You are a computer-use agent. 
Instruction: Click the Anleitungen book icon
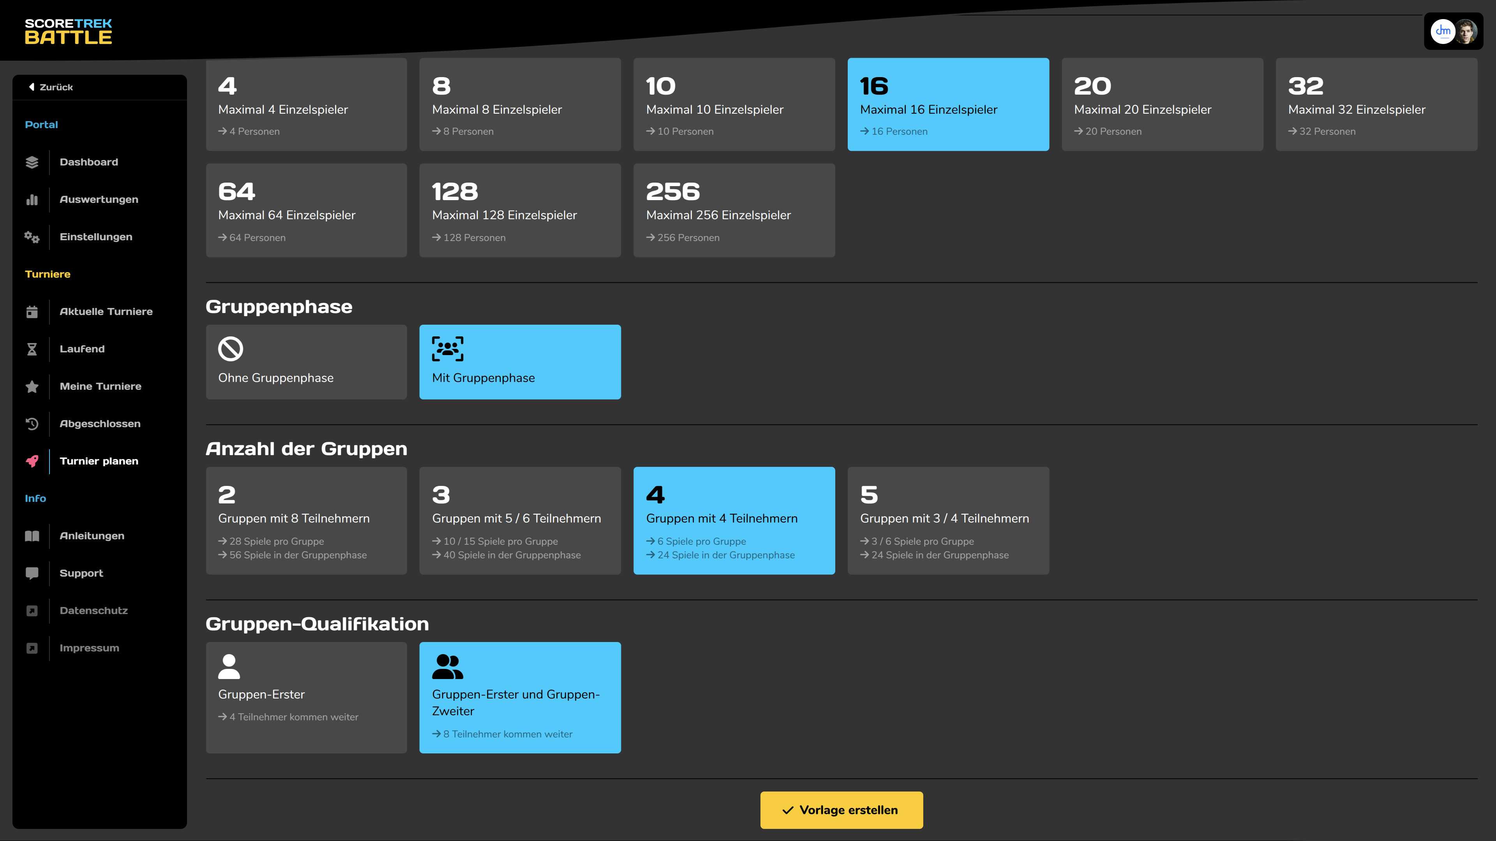click(x=32, y=536)
